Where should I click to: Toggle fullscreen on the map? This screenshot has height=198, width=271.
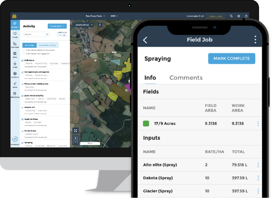pos(76,131)
